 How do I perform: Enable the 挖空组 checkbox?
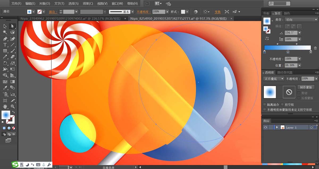pos(282,105)
